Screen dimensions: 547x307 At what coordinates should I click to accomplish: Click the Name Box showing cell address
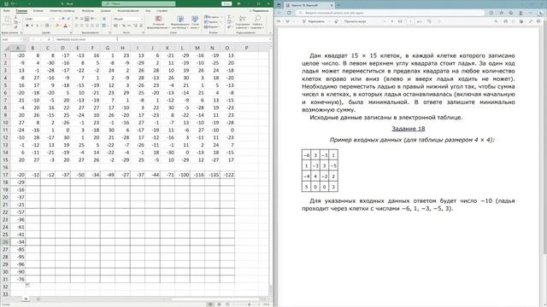(x=11, y=39)
